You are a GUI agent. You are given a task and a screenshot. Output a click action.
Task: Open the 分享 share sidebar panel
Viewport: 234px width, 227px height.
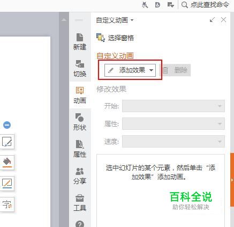(x=80, y=175)
